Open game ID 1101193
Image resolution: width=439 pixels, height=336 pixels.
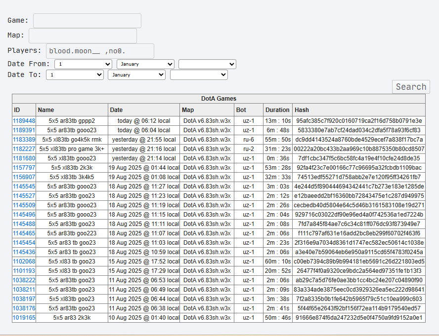pyautogui.click(x=24, y=270)
